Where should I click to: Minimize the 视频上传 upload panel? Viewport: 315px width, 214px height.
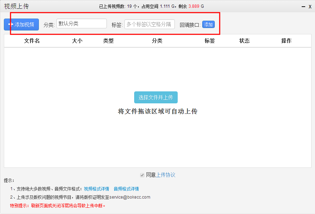pyautogui.click(x=303, y=7)
